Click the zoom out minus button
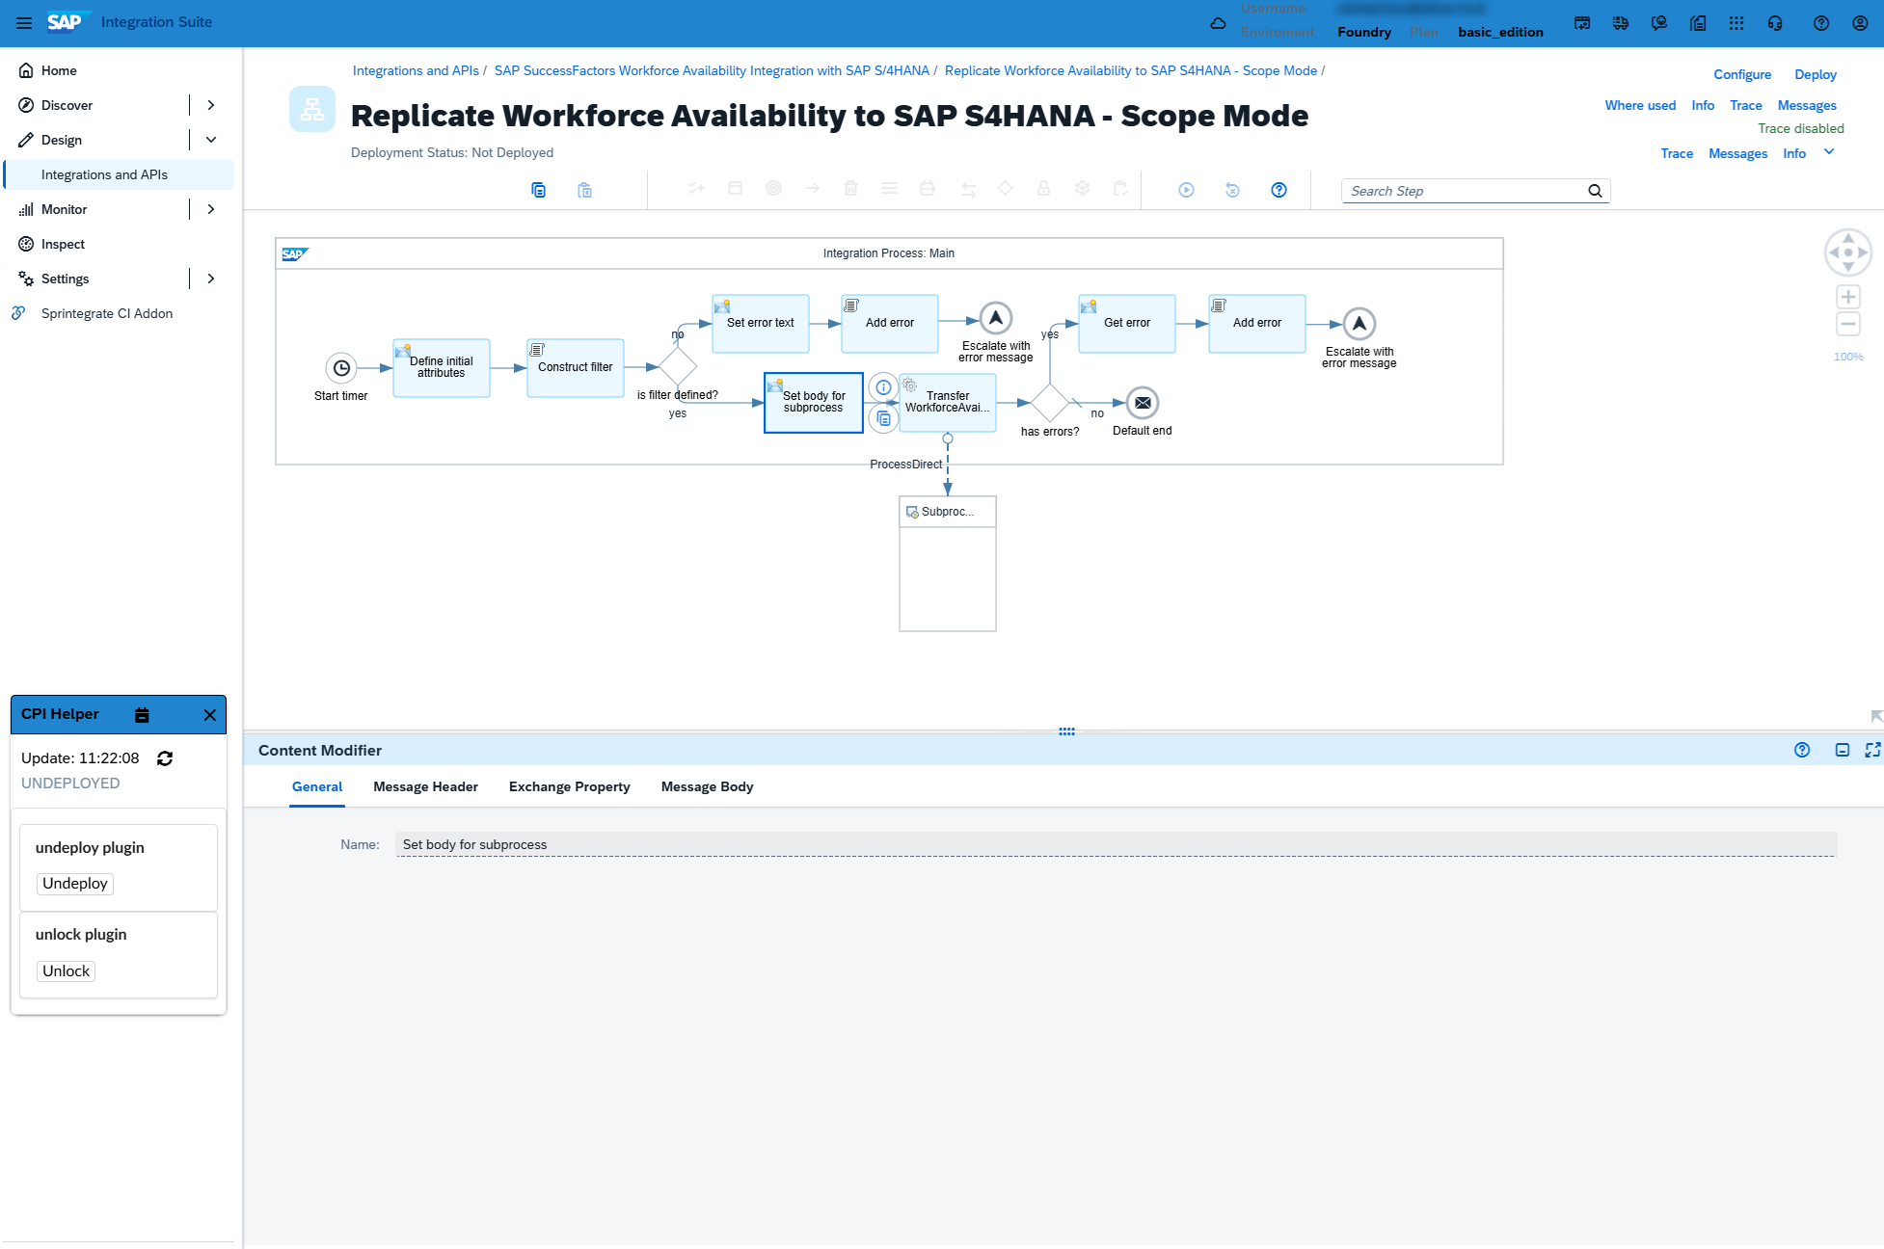1884x1249 pixels. click(1848, 324)
